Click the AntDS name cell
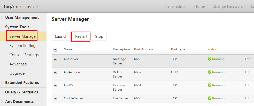The width and height of the screenshot is (254, 106). 68,85
